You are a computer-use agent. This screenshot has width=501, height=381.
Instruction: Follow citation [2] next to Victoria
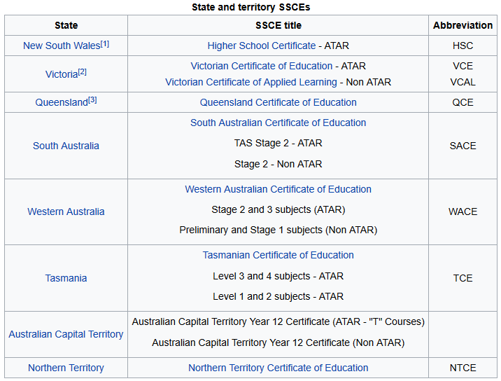coord(82,72)
